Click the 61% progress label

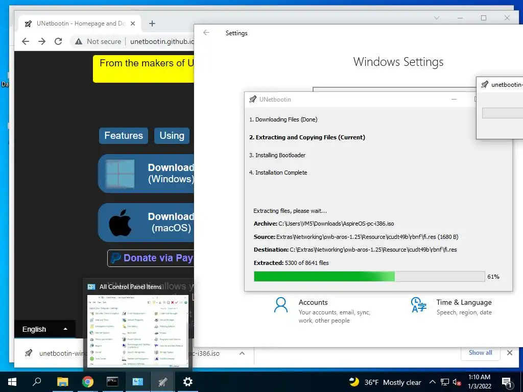[493, 277]
